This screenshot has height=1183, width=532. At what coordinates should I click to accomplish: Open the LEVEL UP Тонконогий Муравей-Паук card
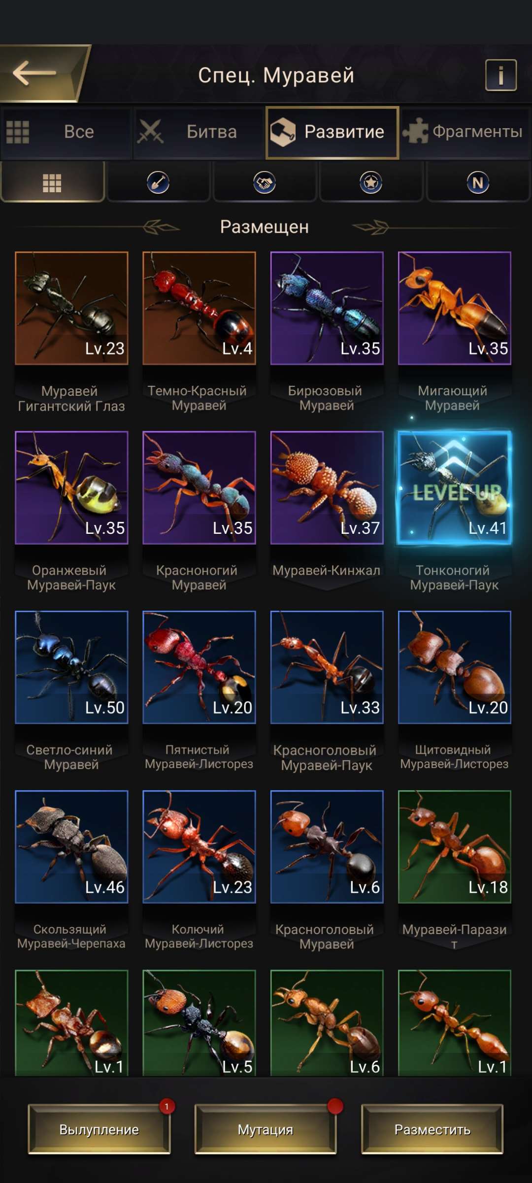pos(455,488)
